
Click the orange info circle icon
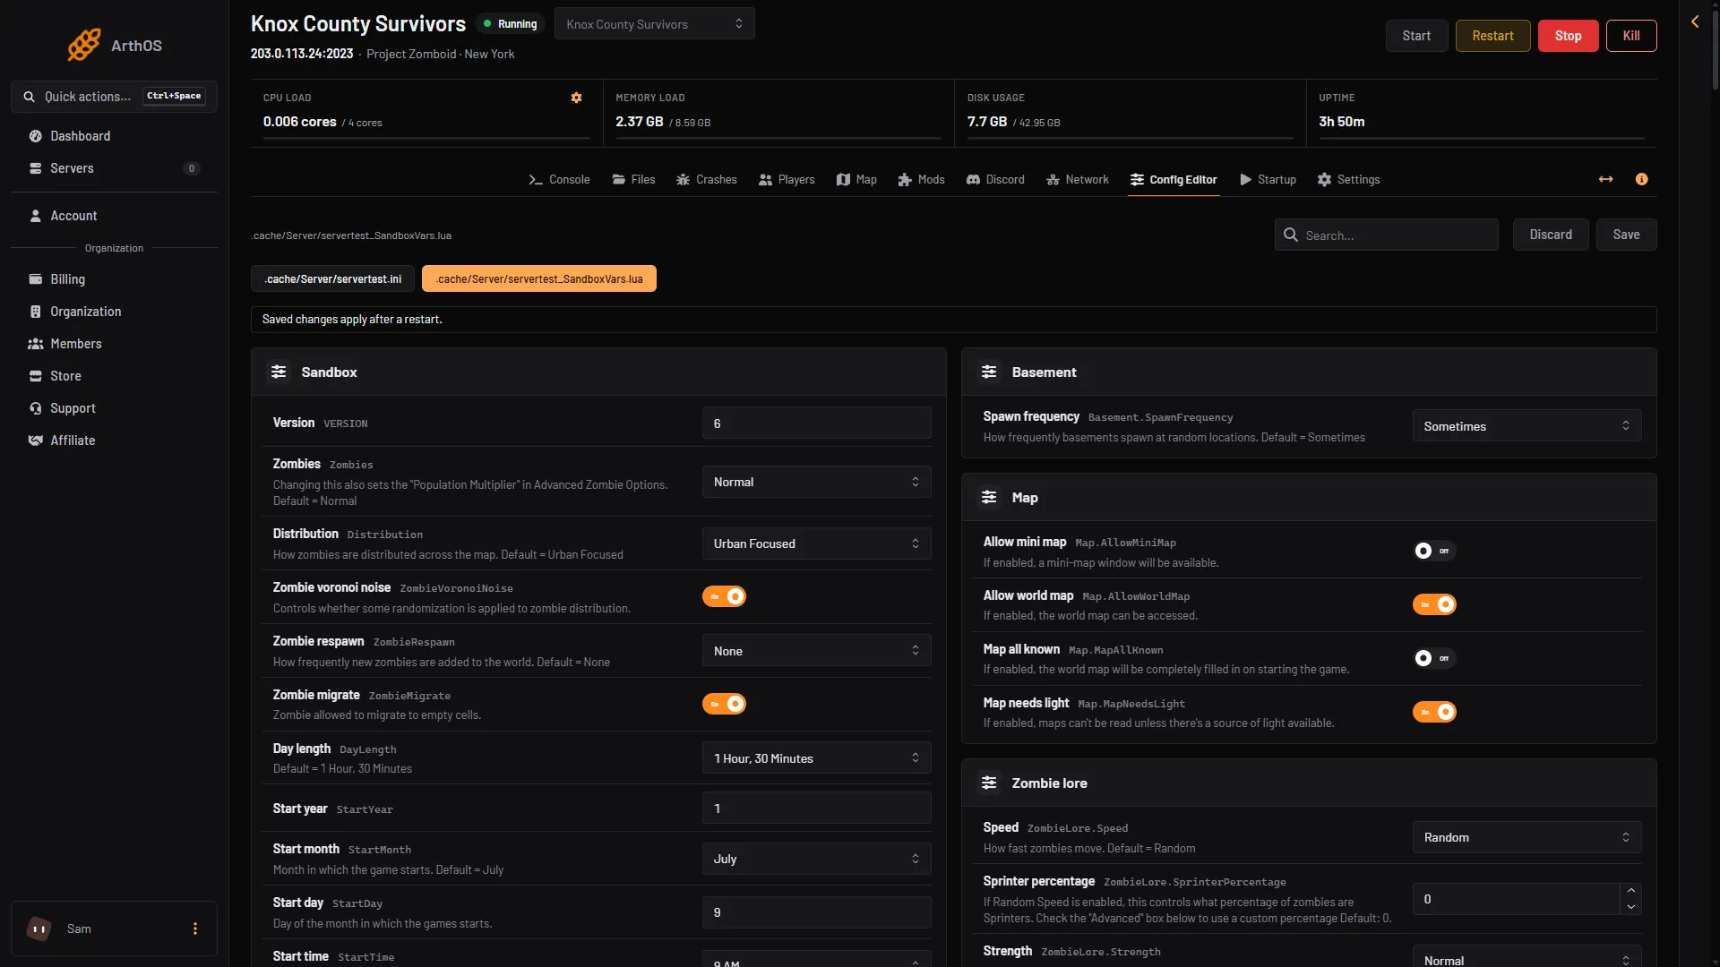(x=1641, y=179)
